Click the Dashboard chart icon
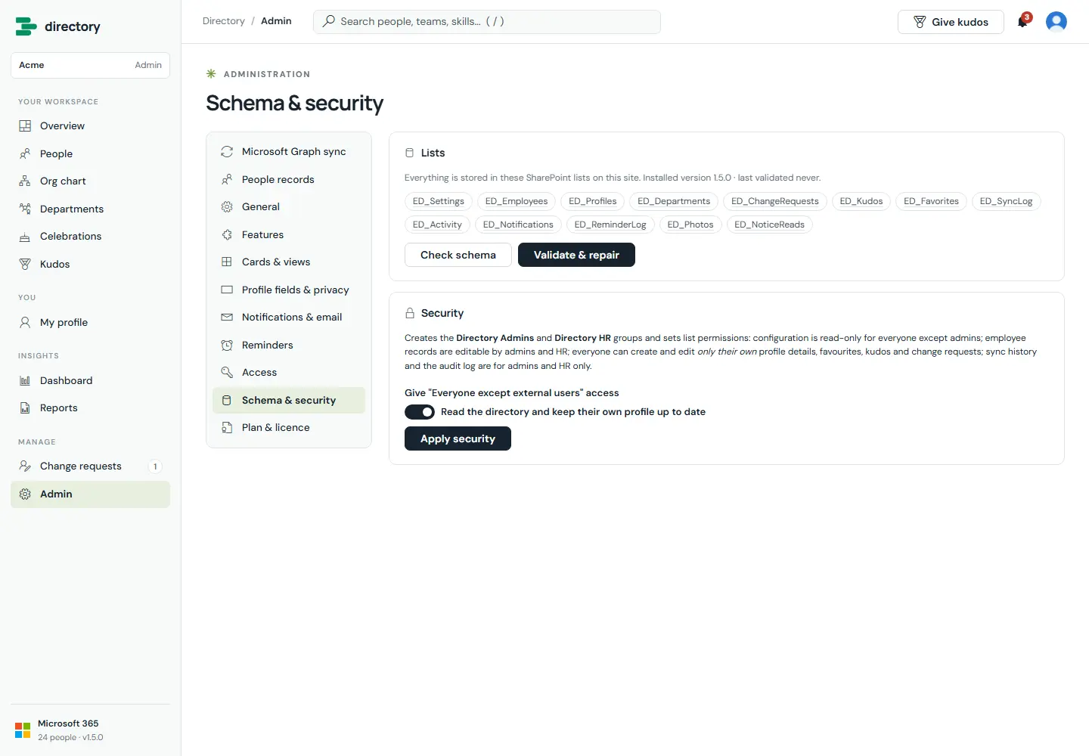 25,380
